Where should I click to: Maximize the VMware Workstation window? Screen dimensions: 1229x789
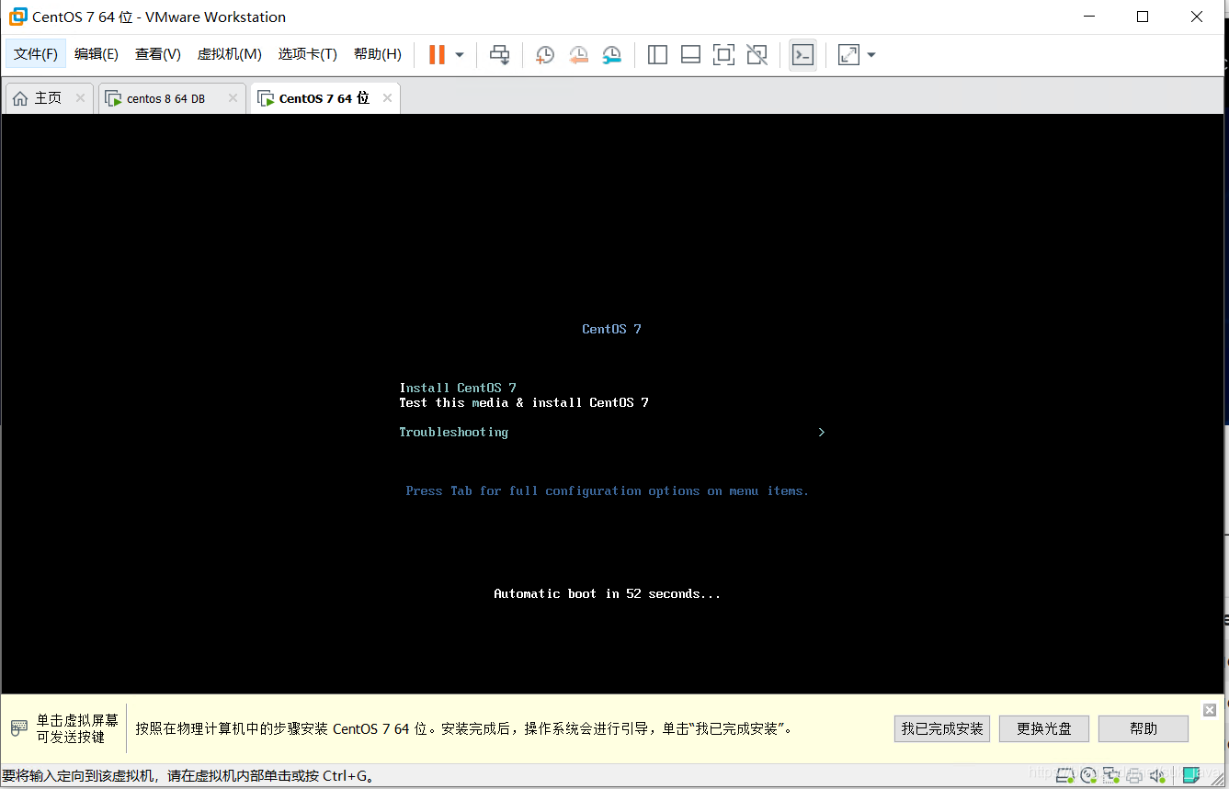click(1143, 17)
